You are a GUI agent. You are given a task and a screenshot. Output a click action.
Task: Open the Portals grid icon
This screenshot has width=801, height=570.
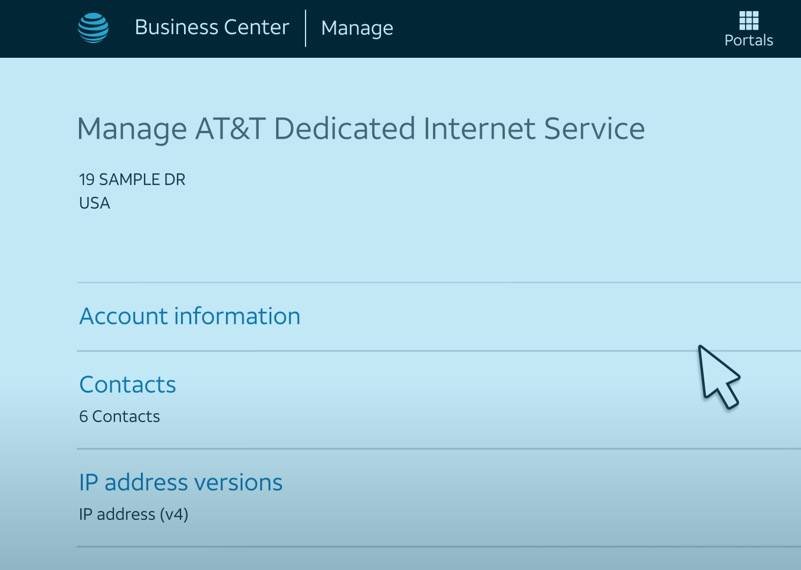[x=749, y=20]
